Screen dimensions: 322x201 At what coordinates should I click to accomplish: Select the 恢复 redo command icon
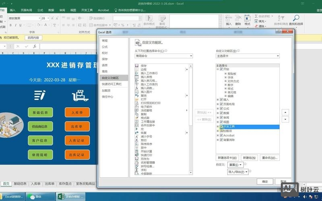tap(137, 133)
